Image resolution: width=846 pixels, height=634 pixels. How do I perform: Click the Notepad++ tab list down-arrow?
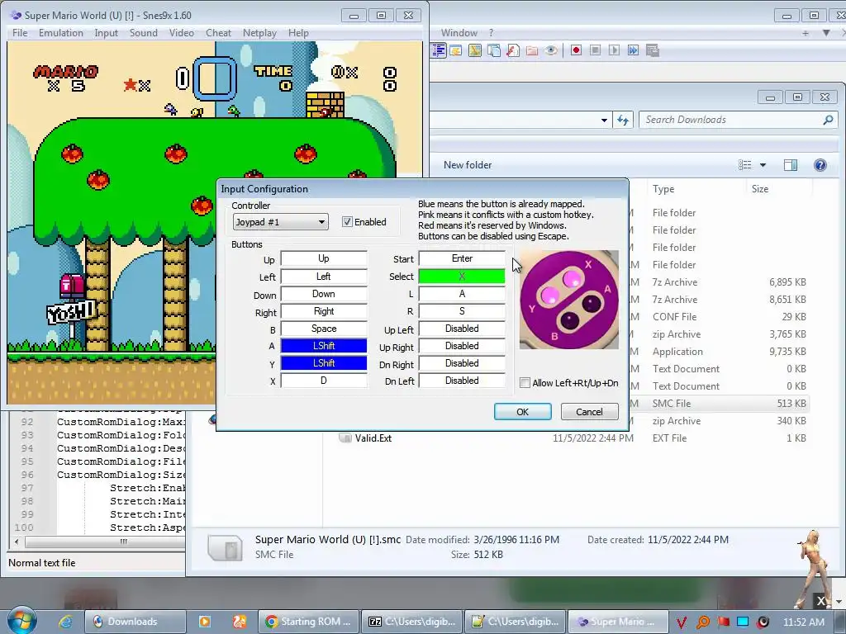(826, 33)
